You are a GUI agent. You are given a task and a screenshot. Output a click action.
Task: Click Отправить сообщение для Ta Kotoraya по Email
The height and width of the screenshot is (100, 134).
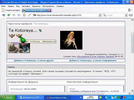click(94, 91)
